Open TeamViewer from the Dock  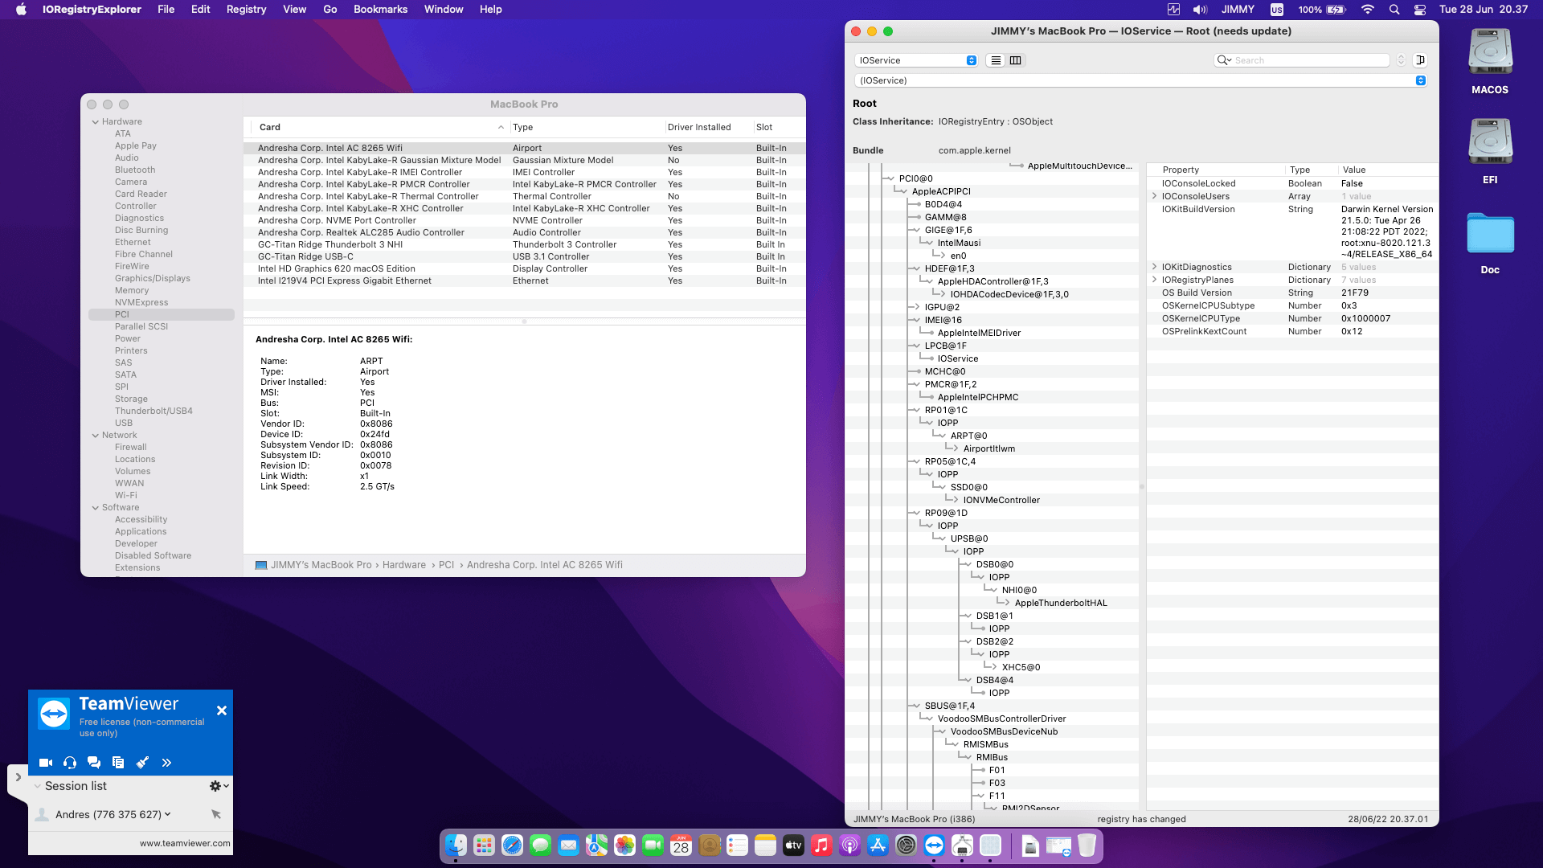coord(934,845)
